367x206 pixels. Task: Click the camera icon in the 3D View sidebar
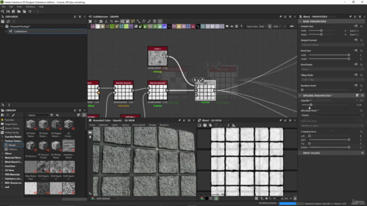90,132
